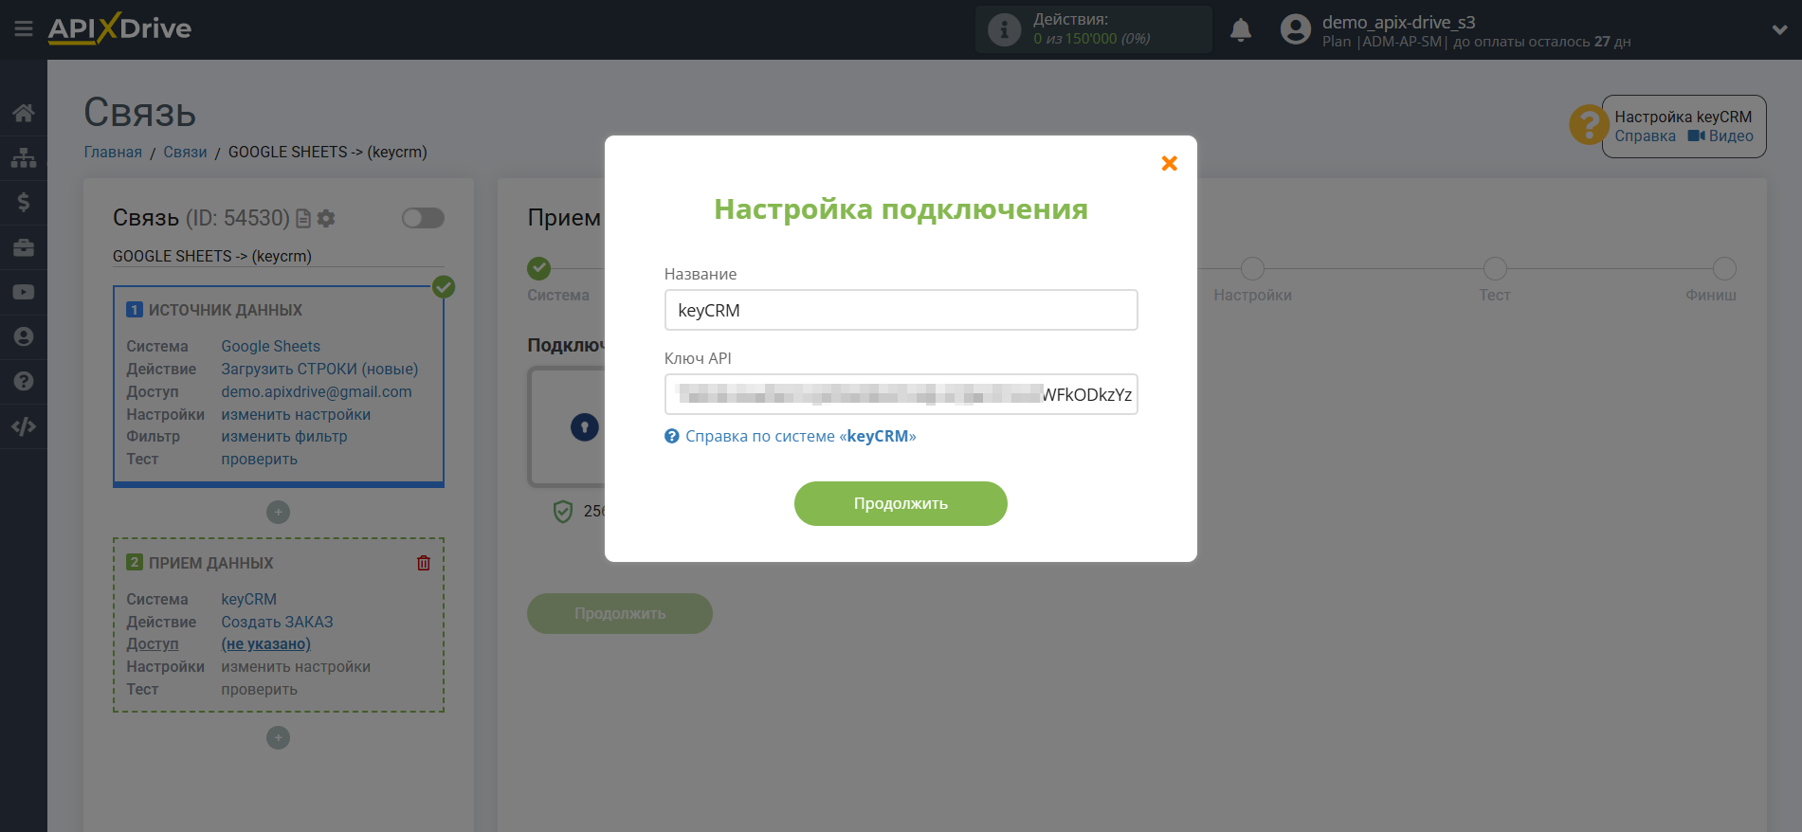This screenshot has height=832, width=1802.
Task: Click the keyhole connect account icon
Action: click(x=585, y=427)
